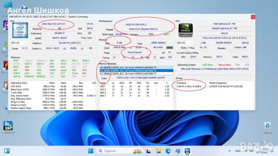Image resolution: width=278 pixels, height=156 pixels.
Task: Click the ENG language indicator
Action: click(x=238, y=151)
